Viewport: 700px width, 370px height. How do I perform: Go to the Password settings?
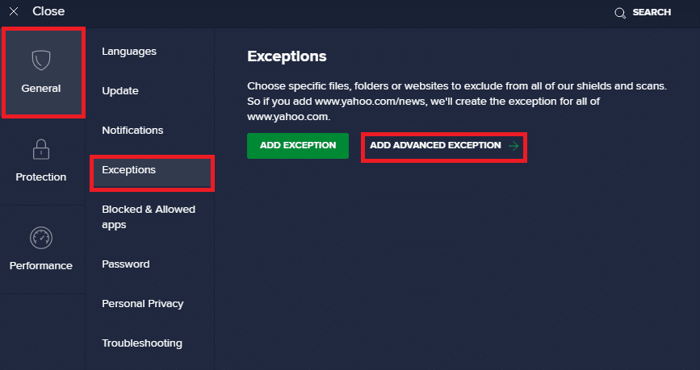pyautogui.click(x=125, y=264)
